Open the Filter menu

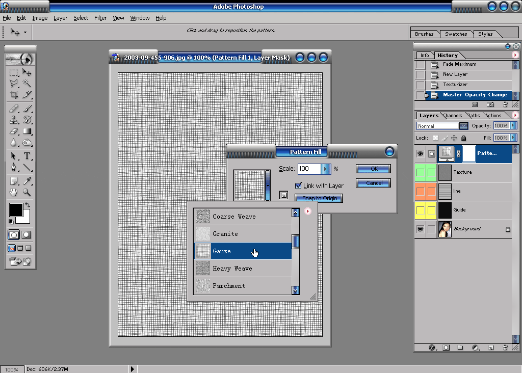point(100,18)
